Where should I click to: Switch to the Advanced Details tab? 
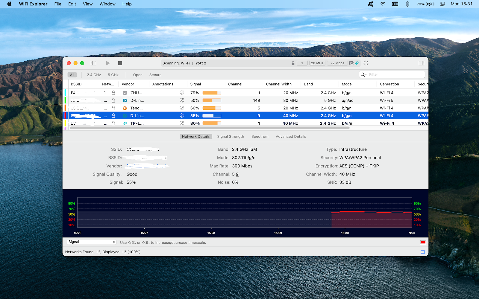(x=291, y=136)
